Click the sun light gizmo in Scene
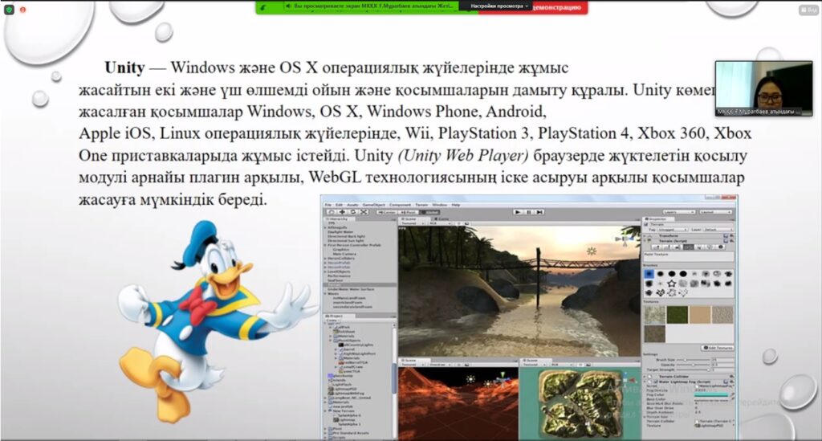Image resolution: width=822 pixels, height=441 pixels. coord(592,251)
